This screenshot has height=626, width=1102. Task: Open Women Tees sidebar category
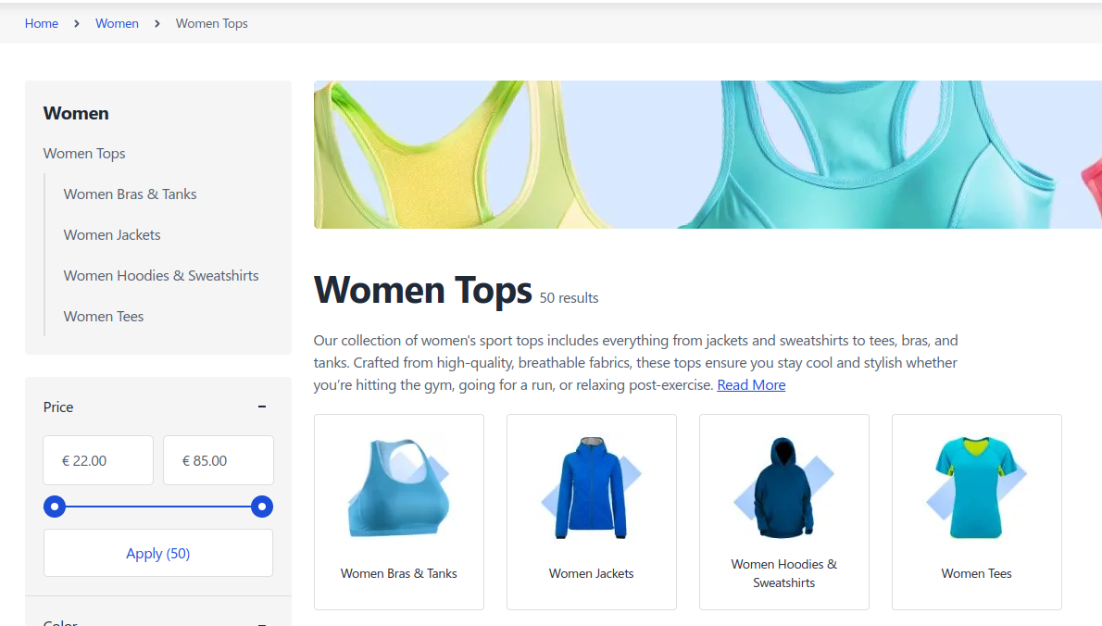coord(104,317)
